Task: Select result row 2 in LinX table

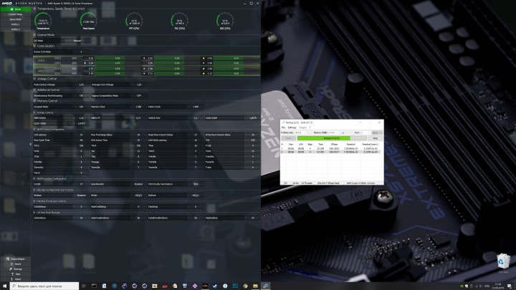Action: (331, 152)
